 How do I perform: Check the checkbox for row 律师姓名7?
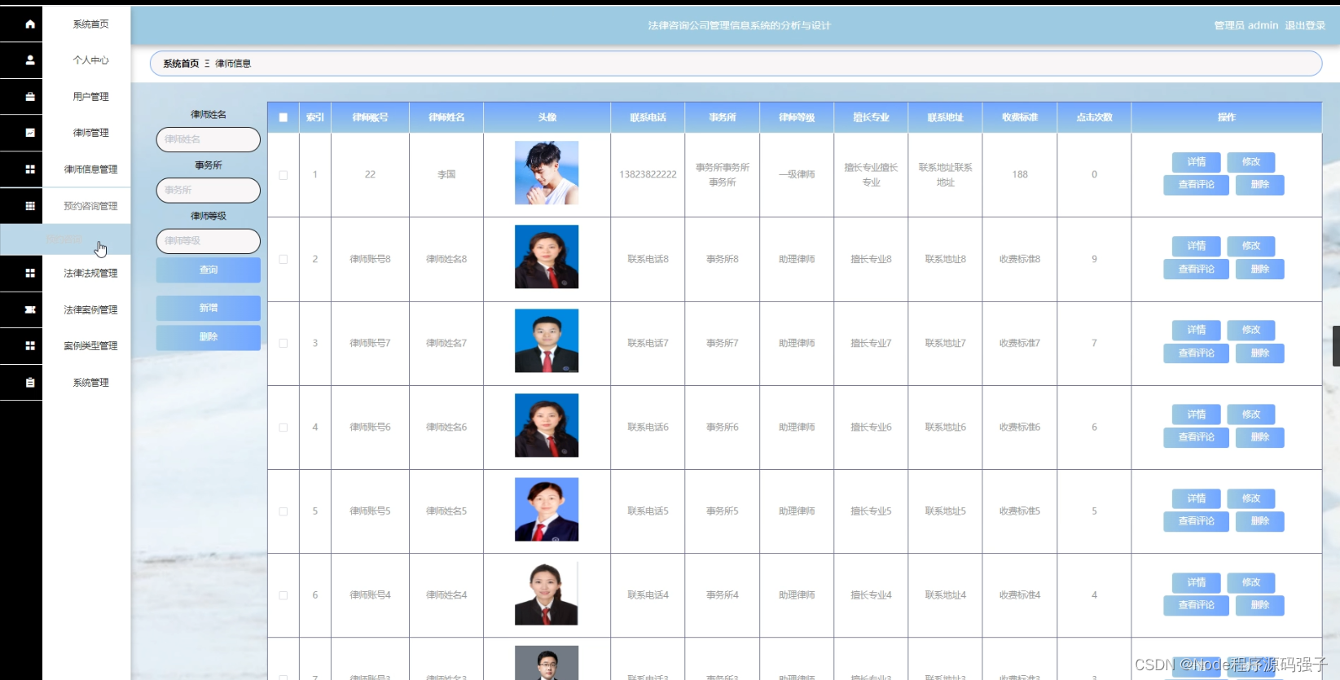click(283, 344)
